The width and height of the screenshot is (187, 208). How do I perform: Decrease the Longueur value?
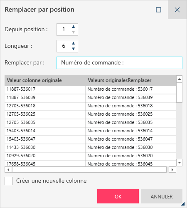74,49
